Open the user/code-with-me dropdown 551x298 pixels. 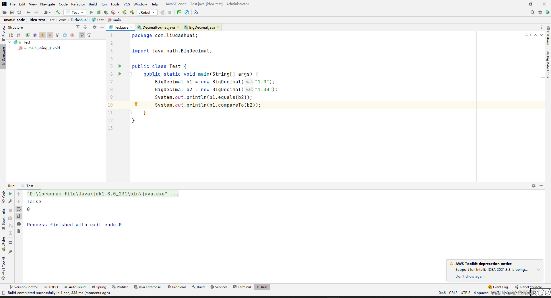tap(47, 12)
